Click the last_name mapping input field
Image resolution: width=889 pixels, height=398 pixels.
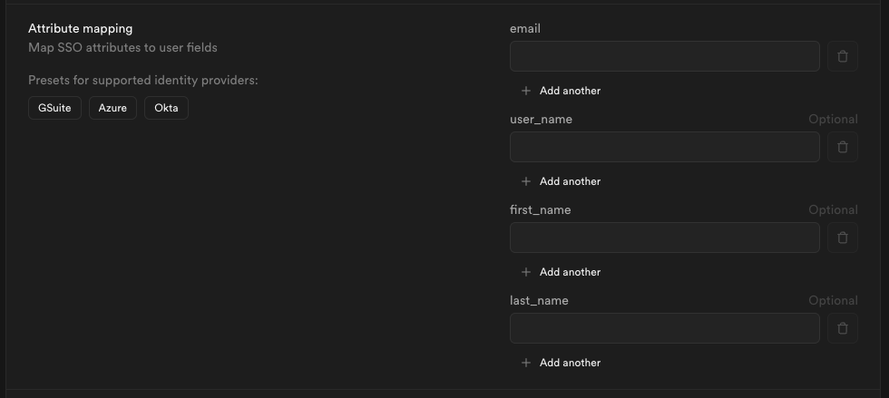[x=664, y=328]
